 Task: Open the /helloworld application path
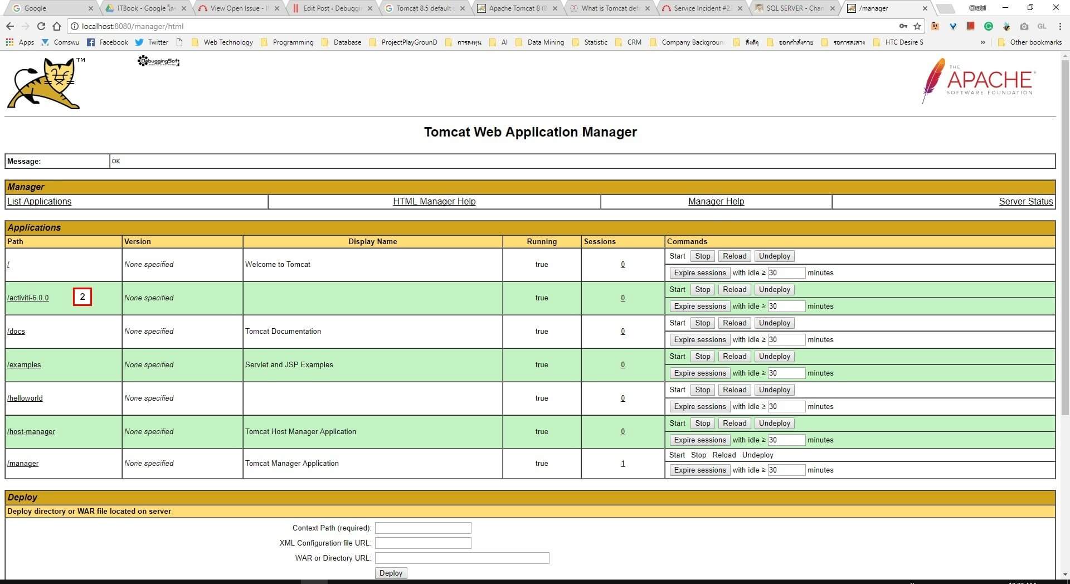25,398
